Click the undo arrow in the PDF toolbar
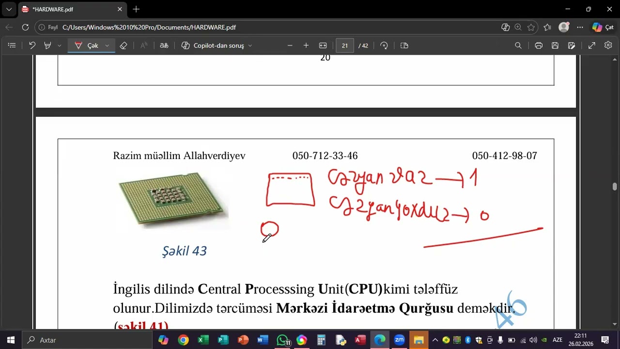 [32, 46]
